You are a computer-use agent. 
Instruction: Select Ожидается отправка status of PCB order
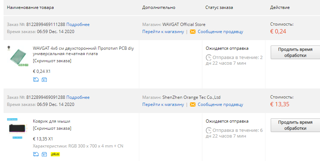pyautogui.click(x=227, y=48)
